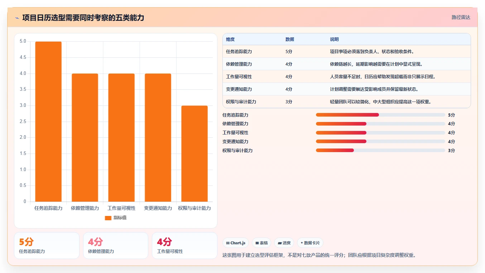Viewport: 485px width, 273px height.
Task: Click the 维度 column header
Action: (230, 39)
